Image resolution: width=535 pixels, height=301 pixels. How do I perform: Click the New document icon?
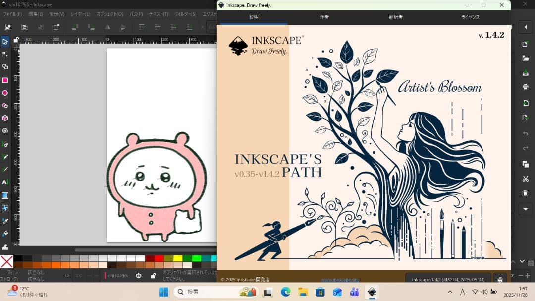tap(526, 44)
